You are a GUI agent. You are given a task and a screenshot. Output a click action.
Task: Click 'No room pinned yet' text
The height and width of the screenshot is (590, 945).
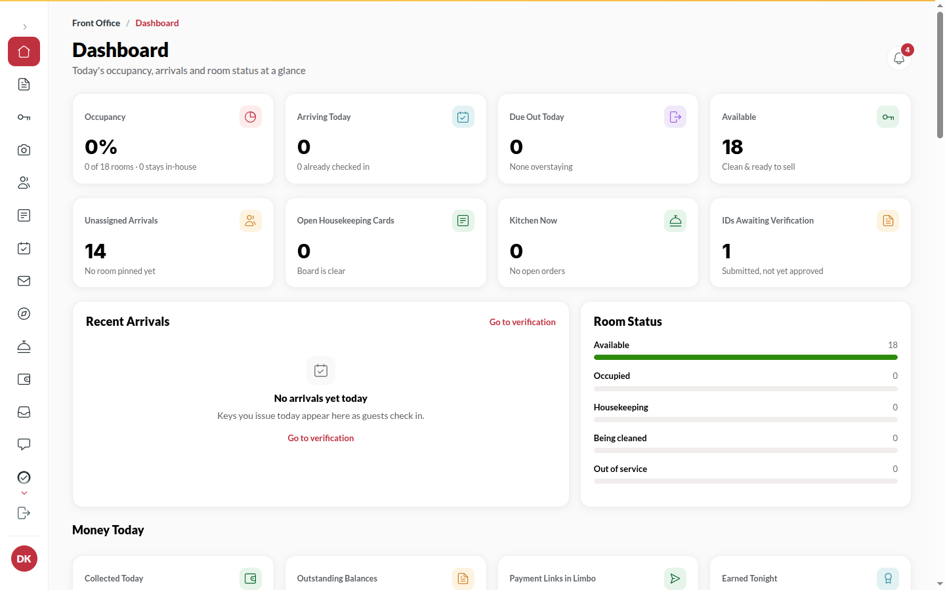click(120, 271)
